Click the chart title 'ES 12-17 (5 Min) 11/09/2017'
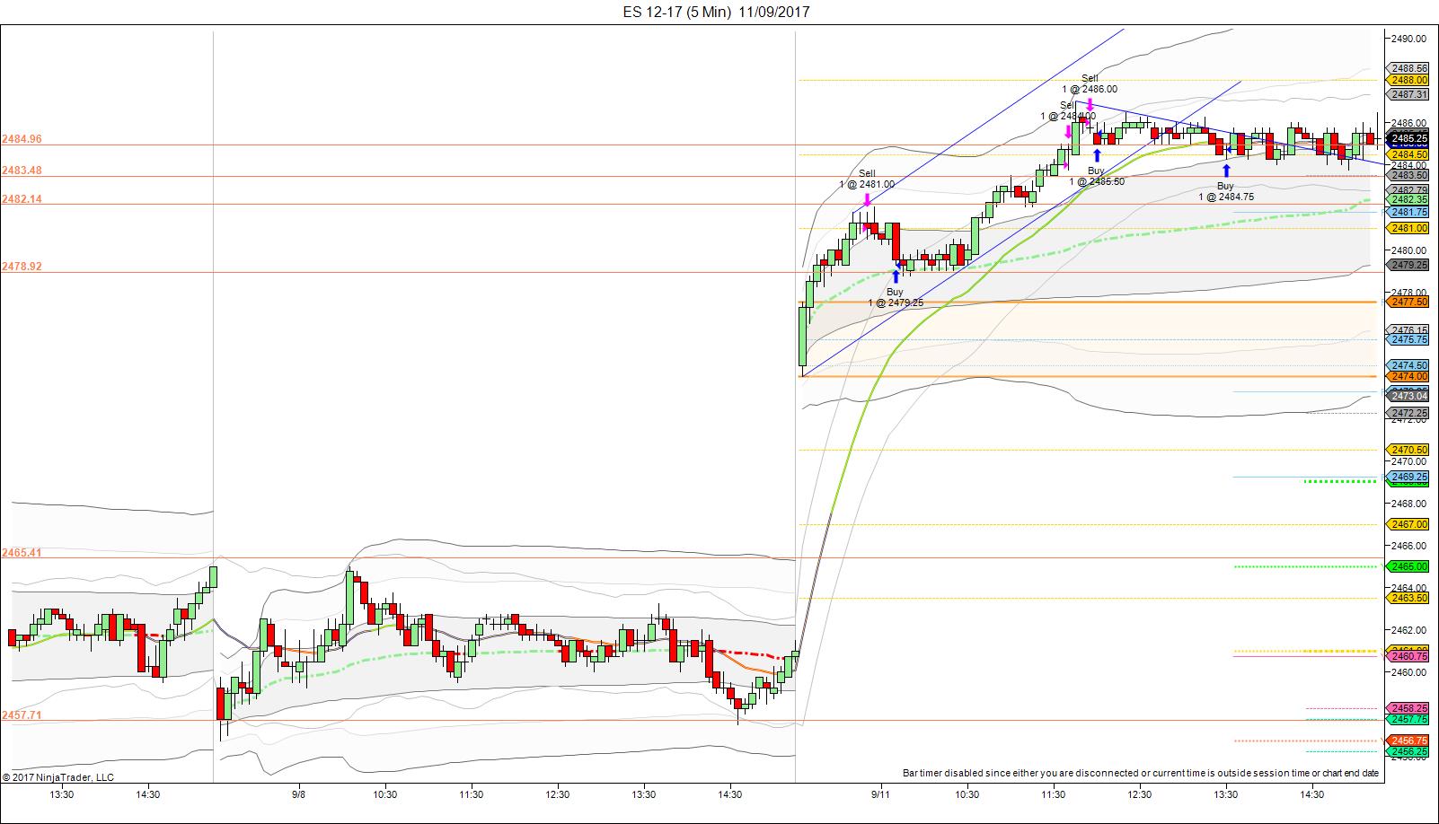Screen dimensions: 1439x824 (715, 12)
